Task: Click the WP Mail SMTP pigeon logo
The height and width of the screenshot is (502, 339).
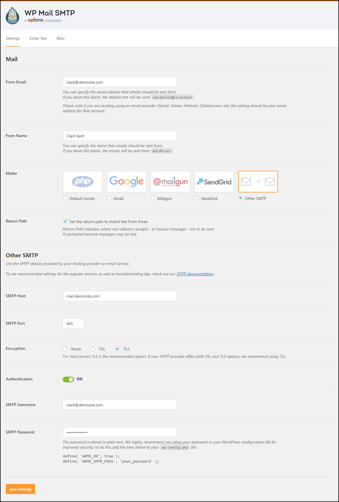Action: 13,16
